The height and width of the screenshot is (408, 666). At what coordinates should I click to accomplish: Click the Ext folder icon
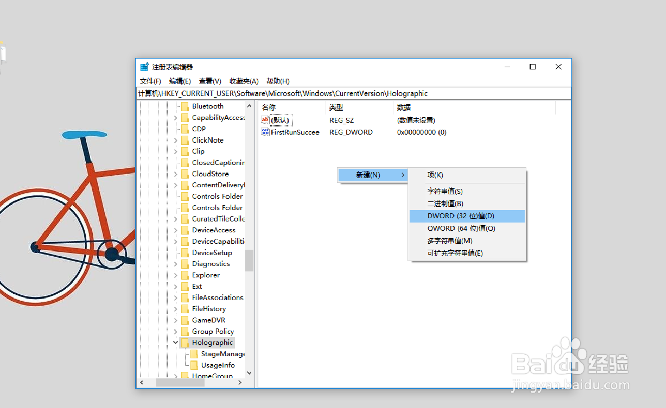(185, 287)
